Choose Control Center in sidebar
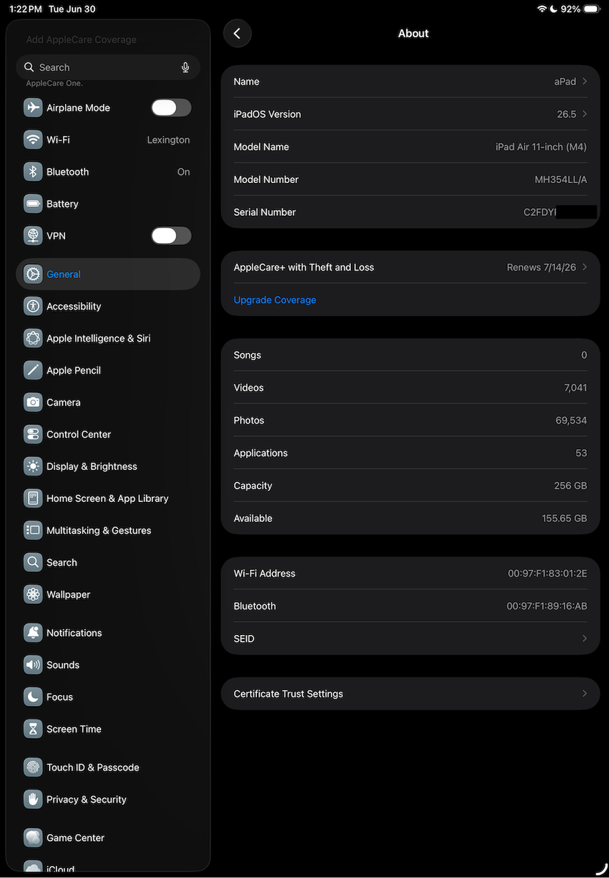The width and height of the screenshot is (609, 878). coord(108,435)
